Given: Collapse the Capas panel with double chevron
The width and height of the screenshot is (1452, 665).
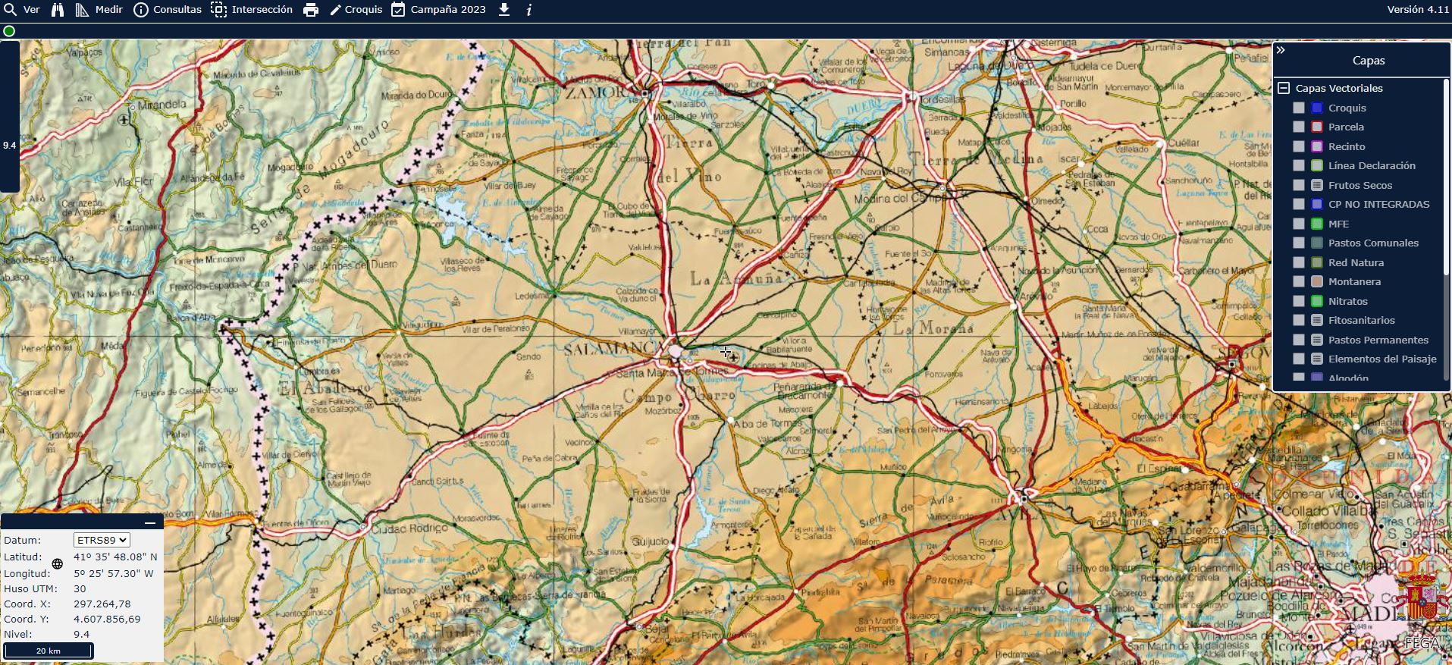Looking at the screenshot, I should (1281, 50).
